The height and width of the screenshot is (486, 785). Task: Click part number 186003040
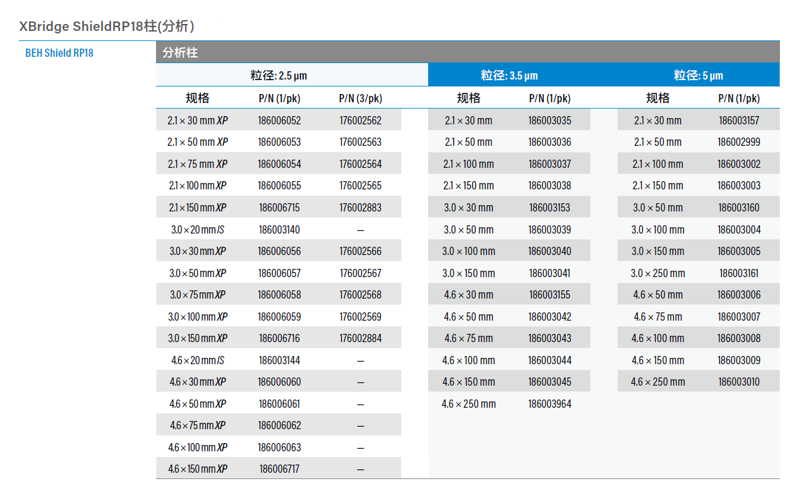pyautogui.click(x=549, y=251)
